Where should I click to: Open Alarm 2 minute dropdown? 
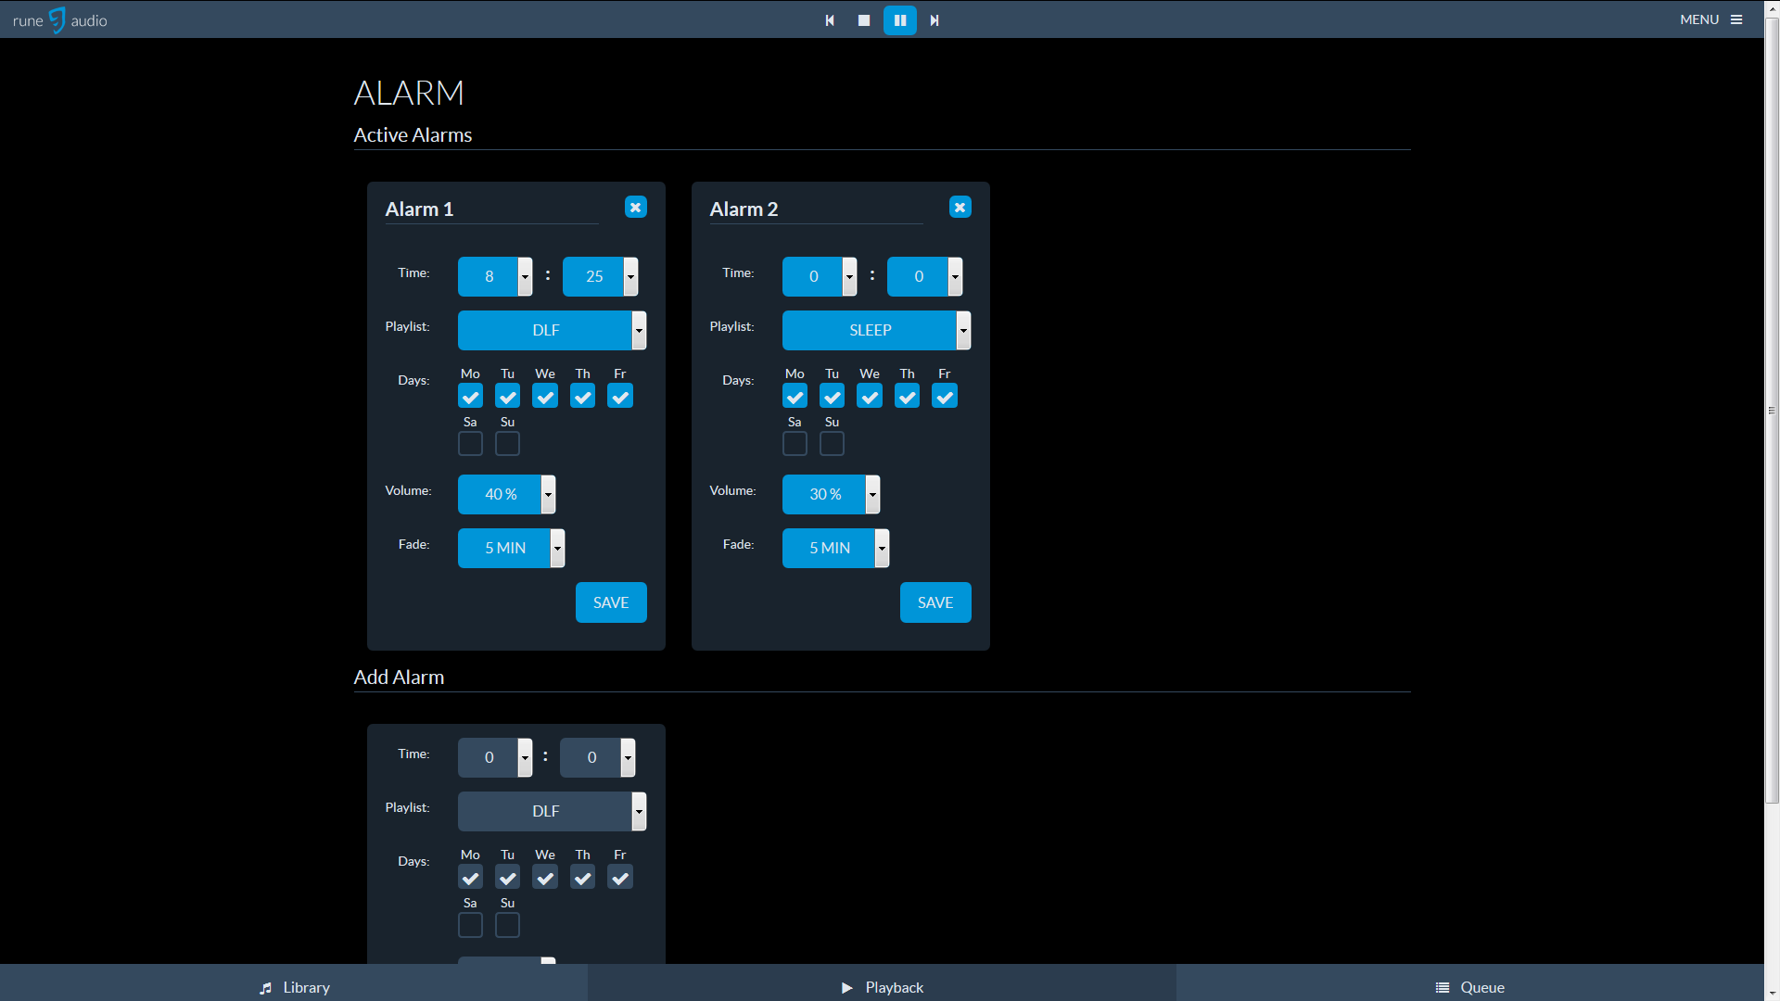click(924, 276)
